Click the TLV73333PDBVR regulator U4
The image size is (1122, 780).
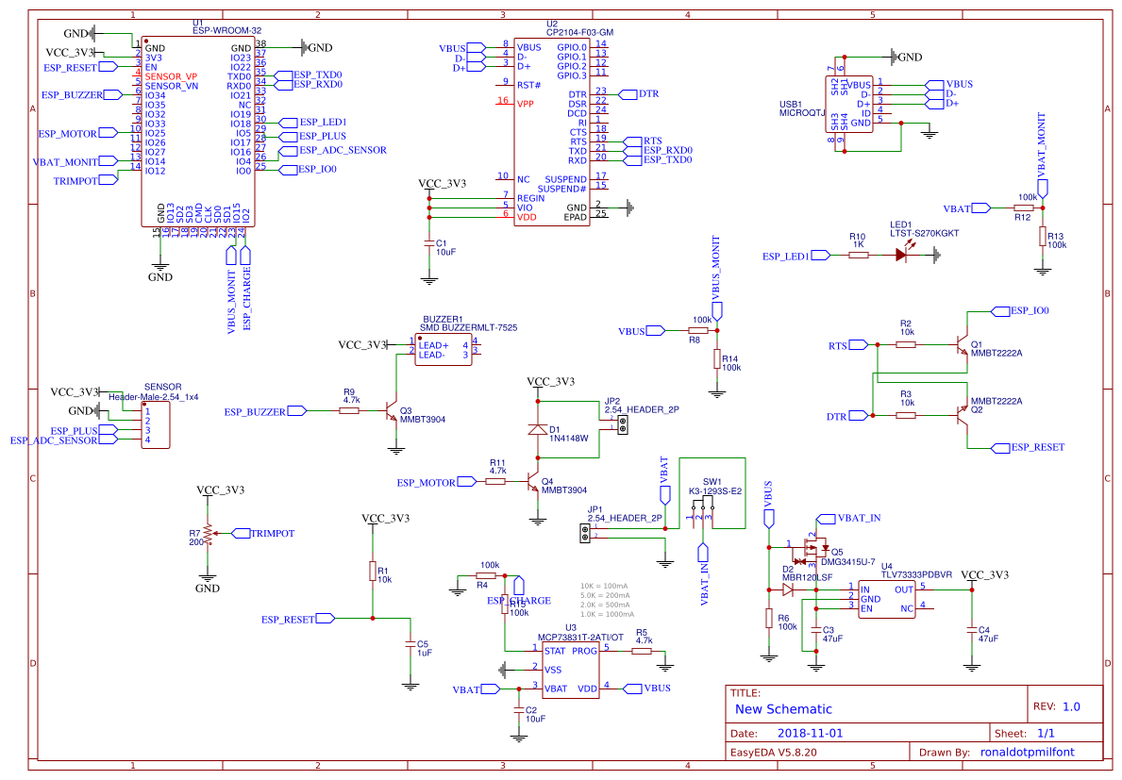tap(885, 599)
